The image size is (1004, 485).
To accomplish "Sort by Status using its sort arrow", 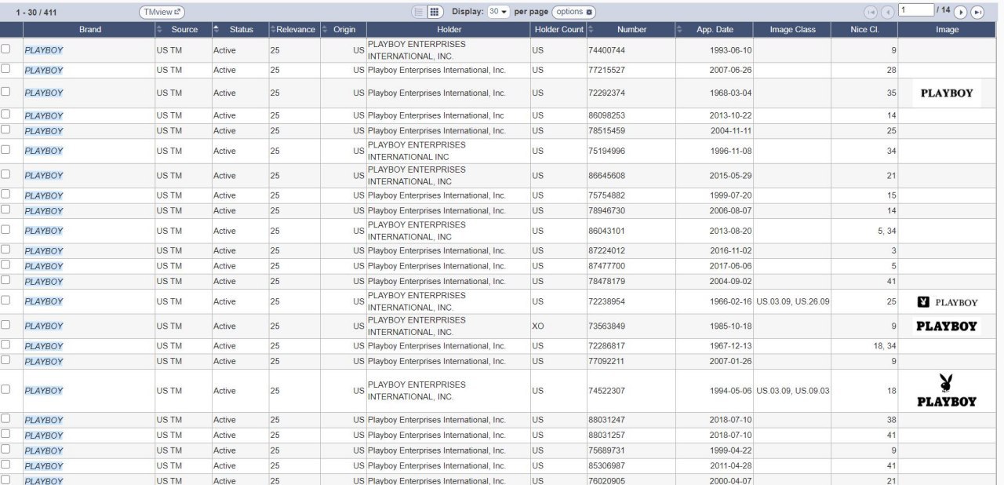I will [216, 29].
